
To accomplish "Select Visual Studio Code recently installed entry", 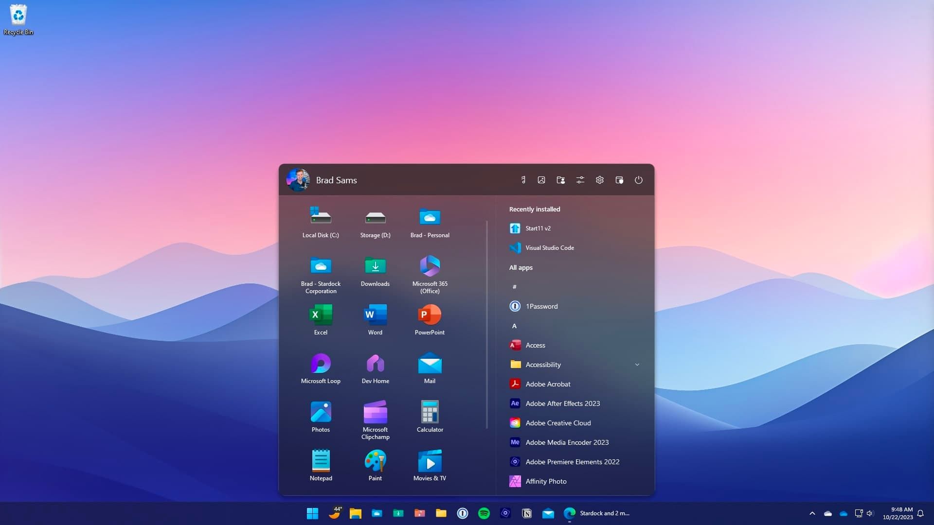I will [549, 248].
